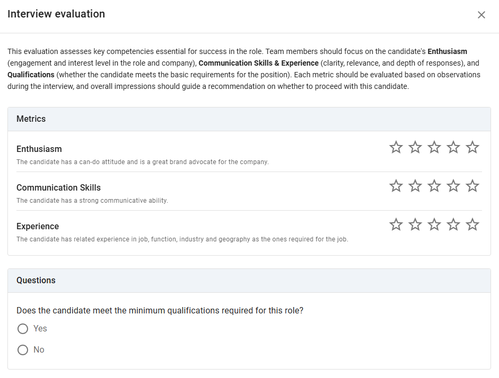Click the Metrics section header
This screenshot has width=499, height=378.
31,119
